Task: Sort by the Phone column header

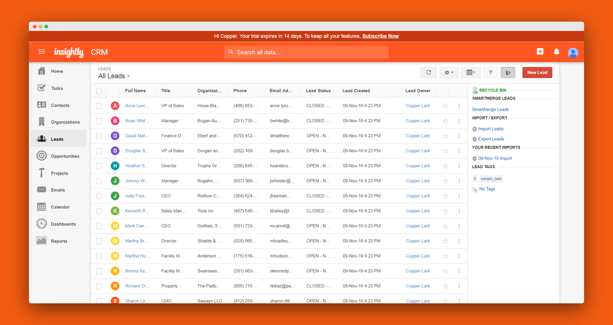Action: click(240, 91)
